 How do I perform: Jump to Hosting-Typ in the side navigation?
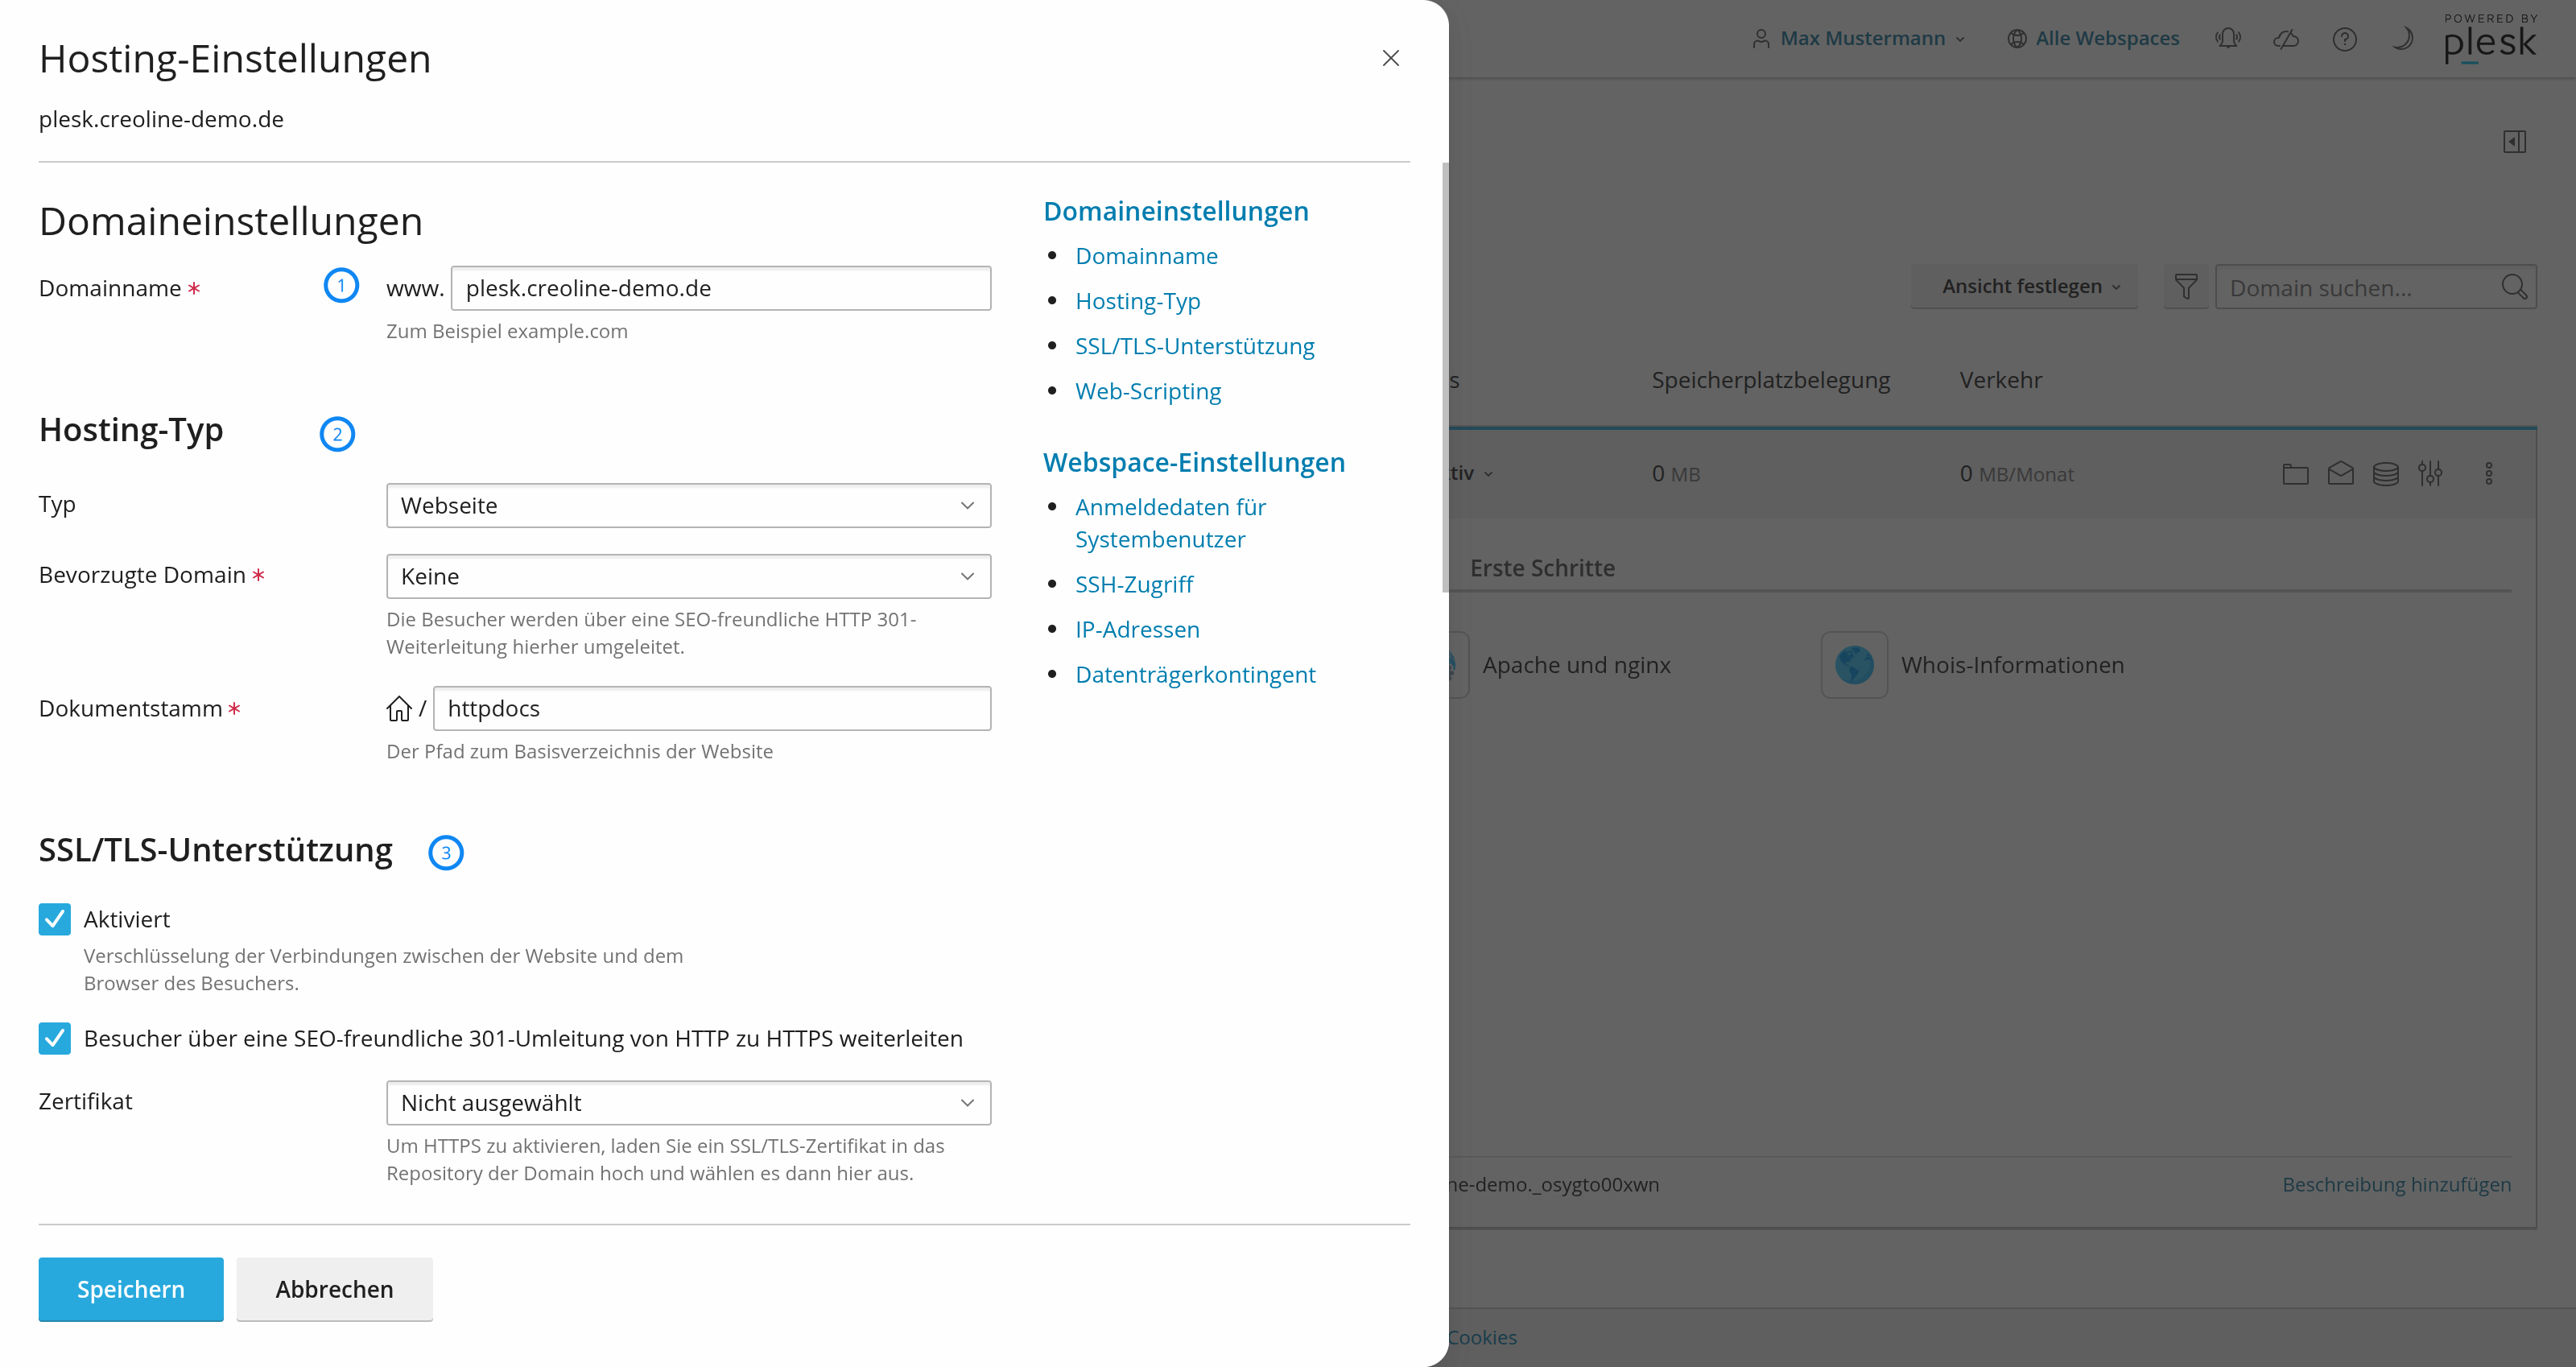point(1137,301)
